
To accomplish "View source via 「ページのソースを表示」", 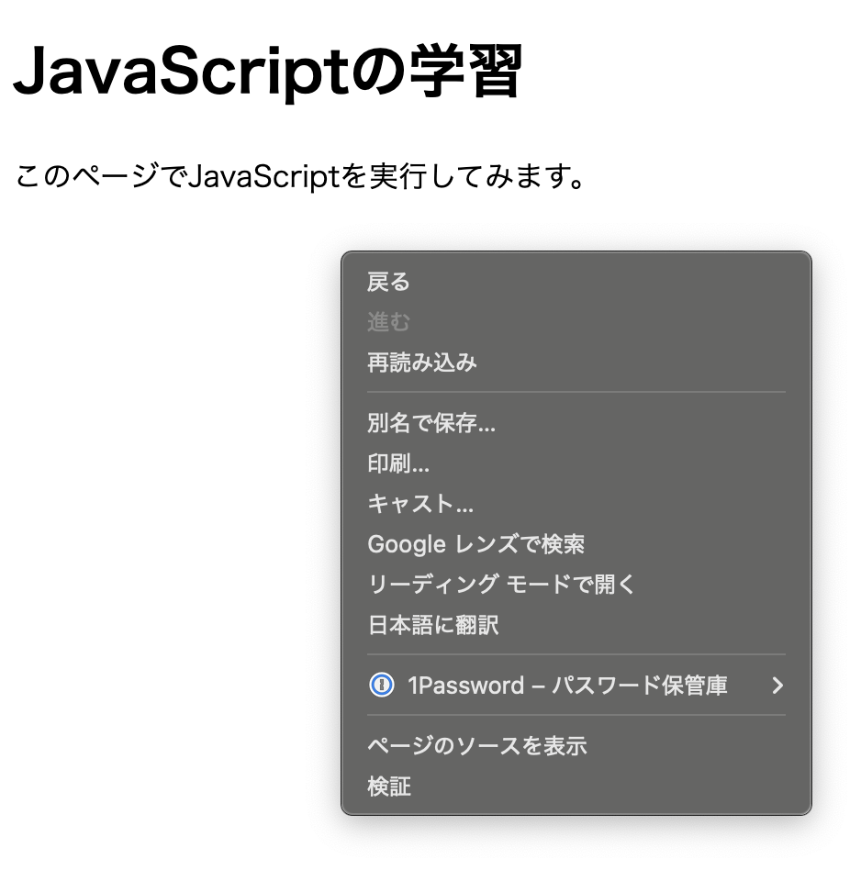I will pos(475,746).
